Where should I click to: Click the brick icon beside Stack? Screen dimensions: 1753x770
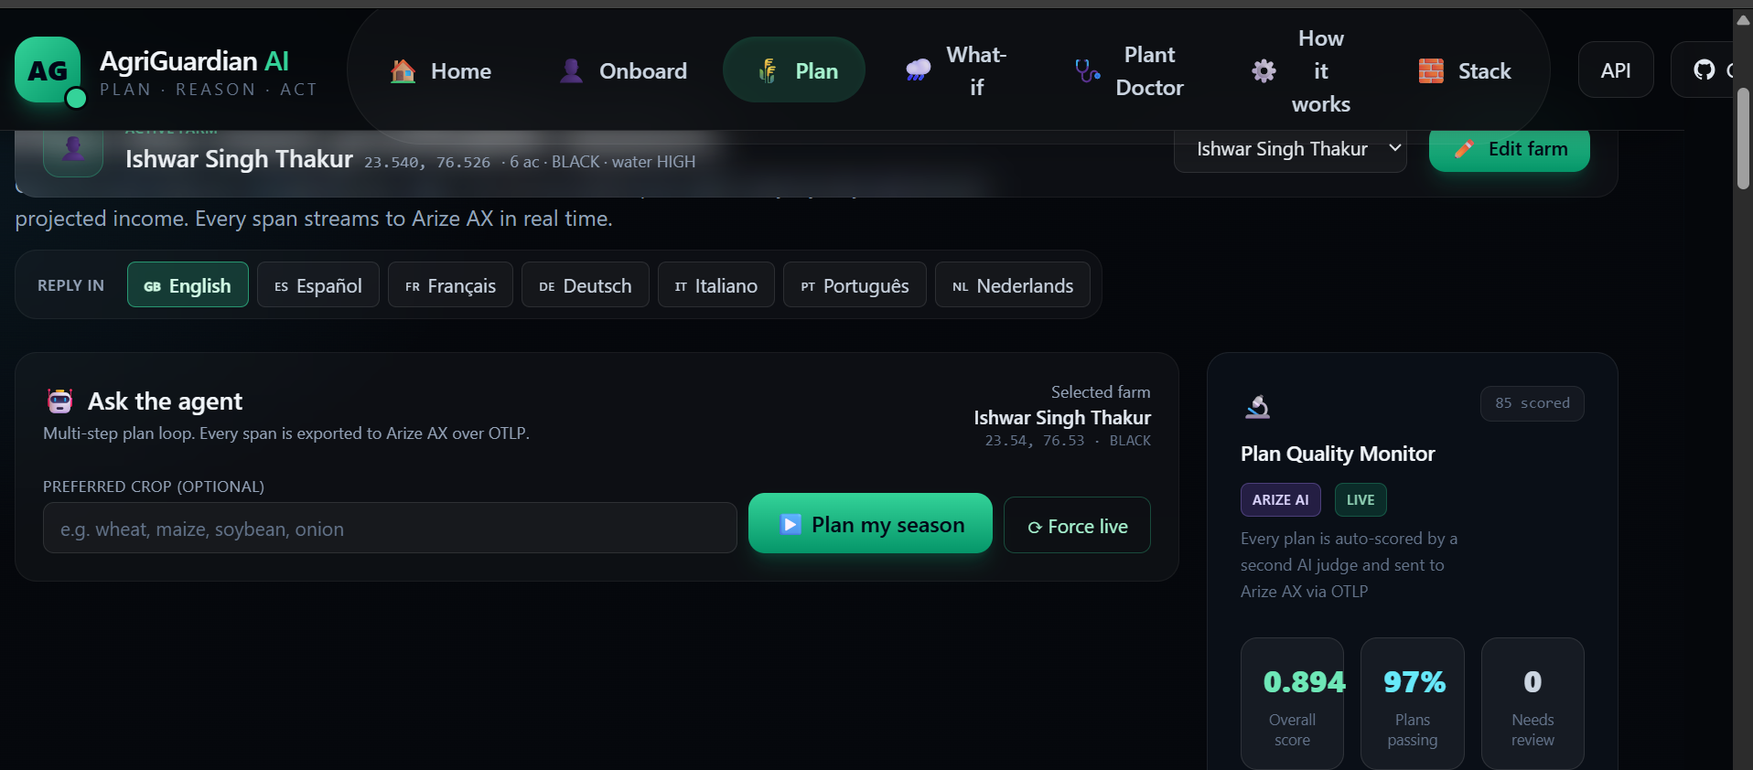tap(1431, 70)
